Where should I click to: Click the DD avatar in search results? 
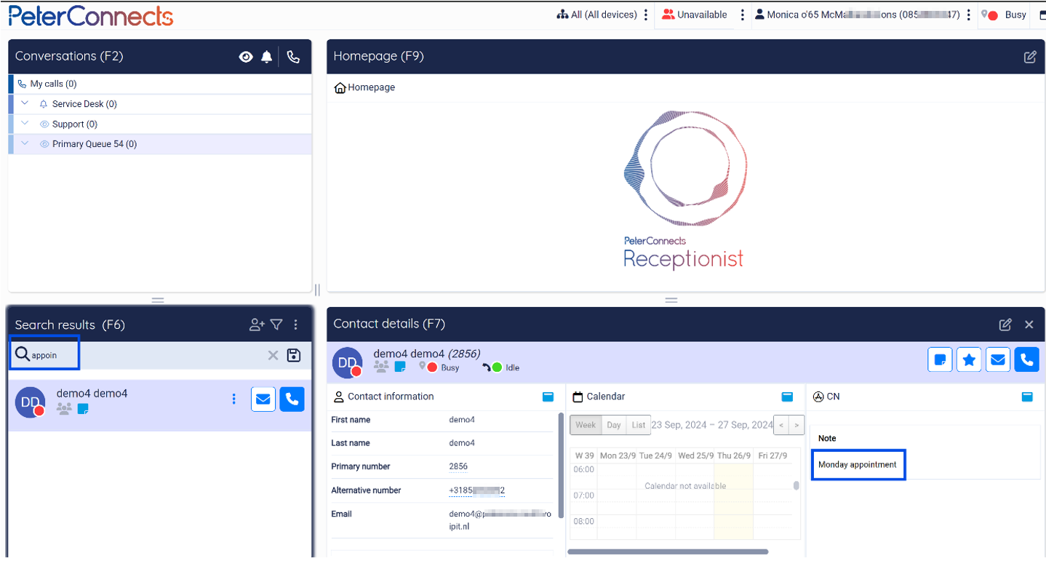coord(30,402)
